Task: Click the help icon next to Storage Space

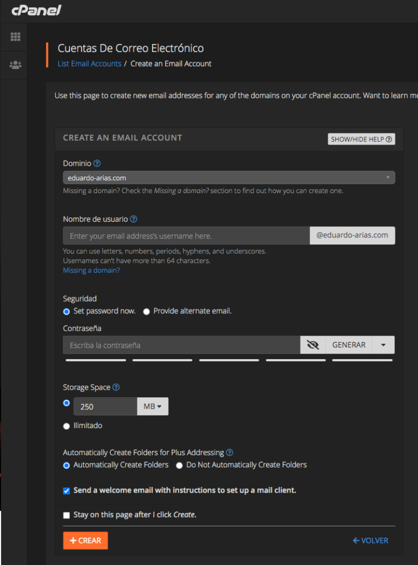Action: point(116,387)
